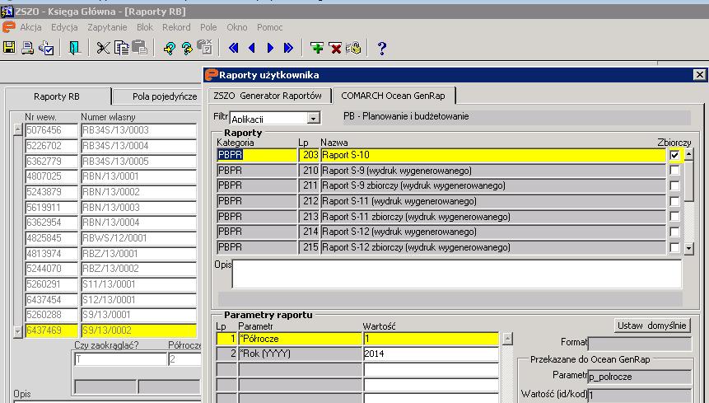Open the Edycja menu
This screenshot has height=403, width=709.
pyautogui.click(x=64, y=27)
